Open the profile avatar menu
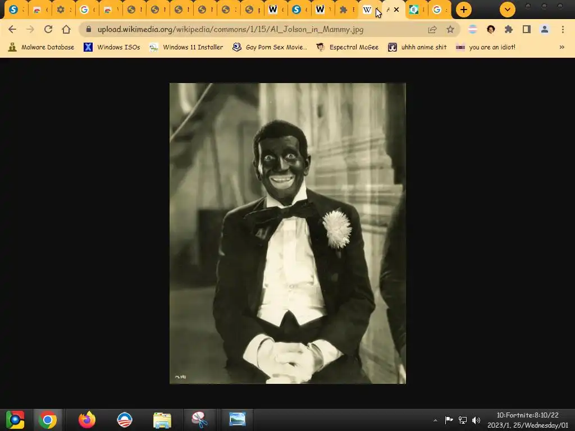This screenshot has height=431, width=575. coord(545,29)
